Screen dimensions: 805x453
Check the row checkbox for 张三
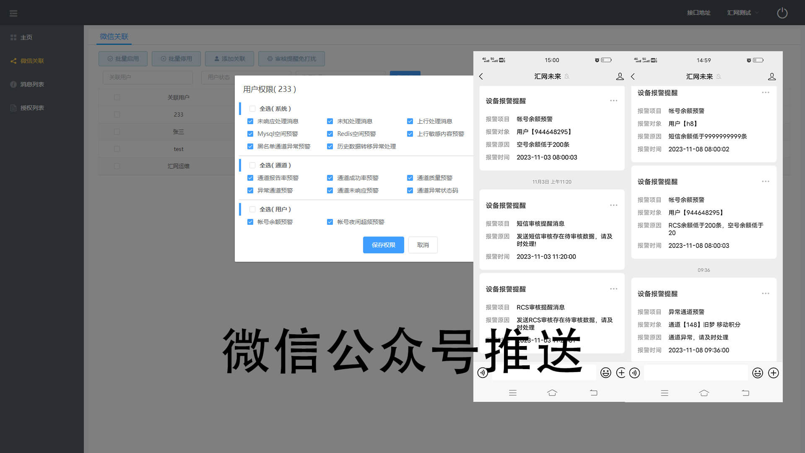[x=117, y=132]
